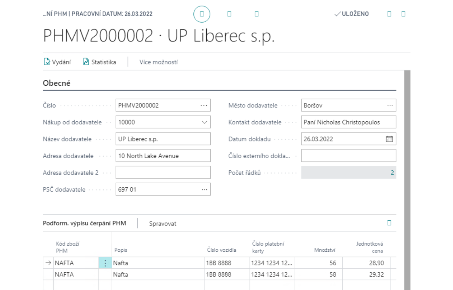Click the circled edit icon in the header
Viewport: 453px width, 290px height.
coord(202,14)
